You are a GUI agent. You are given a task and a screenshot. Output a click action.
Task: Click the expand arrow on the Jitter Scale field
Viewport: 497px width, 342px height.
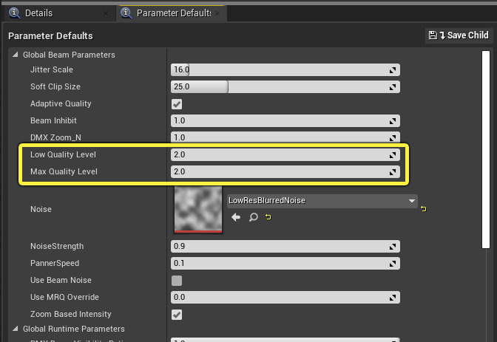(393, 70)
